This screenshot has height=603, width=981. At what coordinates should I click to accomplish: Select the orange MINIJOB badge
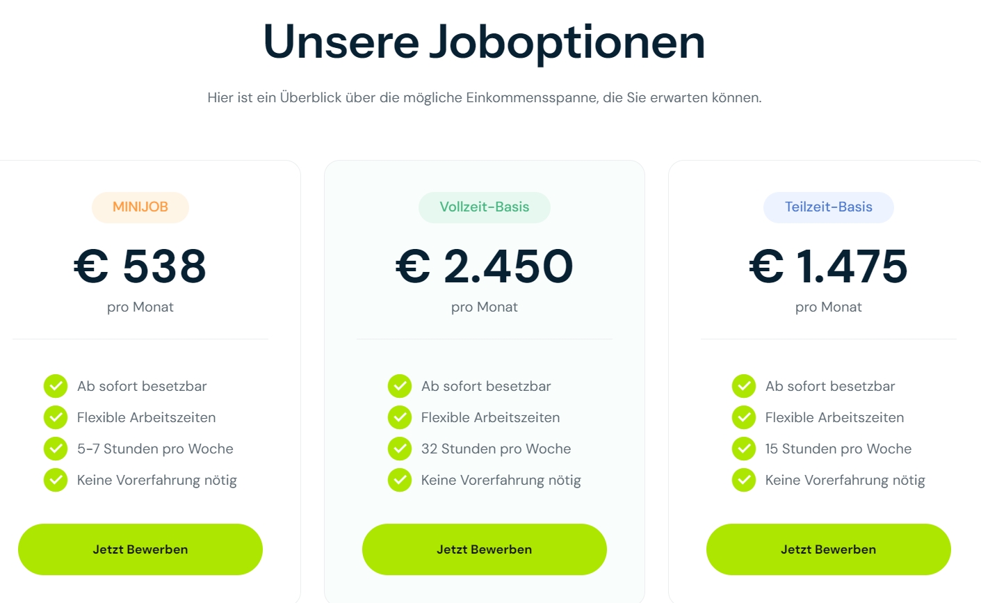click(x=140, y=207)
